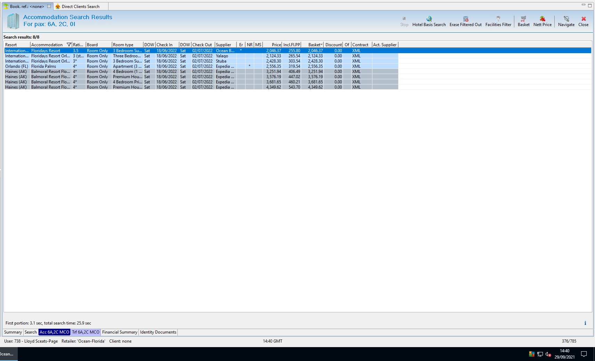Click the filter icon on Accommodation column
This screenshot has height=361, width=595.
(69, 45)
